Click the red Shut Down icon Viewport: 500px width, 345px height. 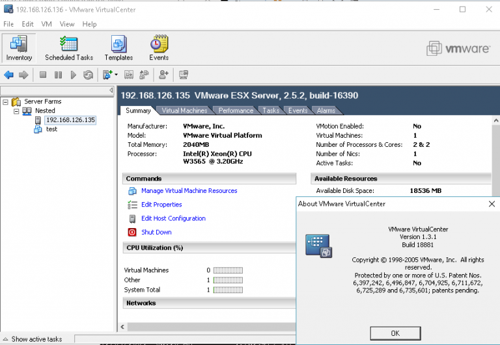click(132, 233)
